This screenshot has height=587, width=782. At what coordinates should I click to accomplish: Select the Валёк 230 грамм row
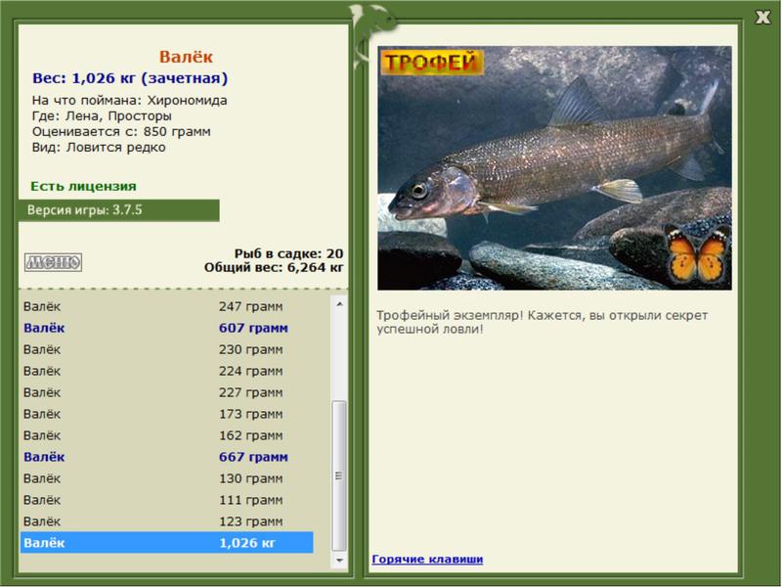tap(166, 349)
